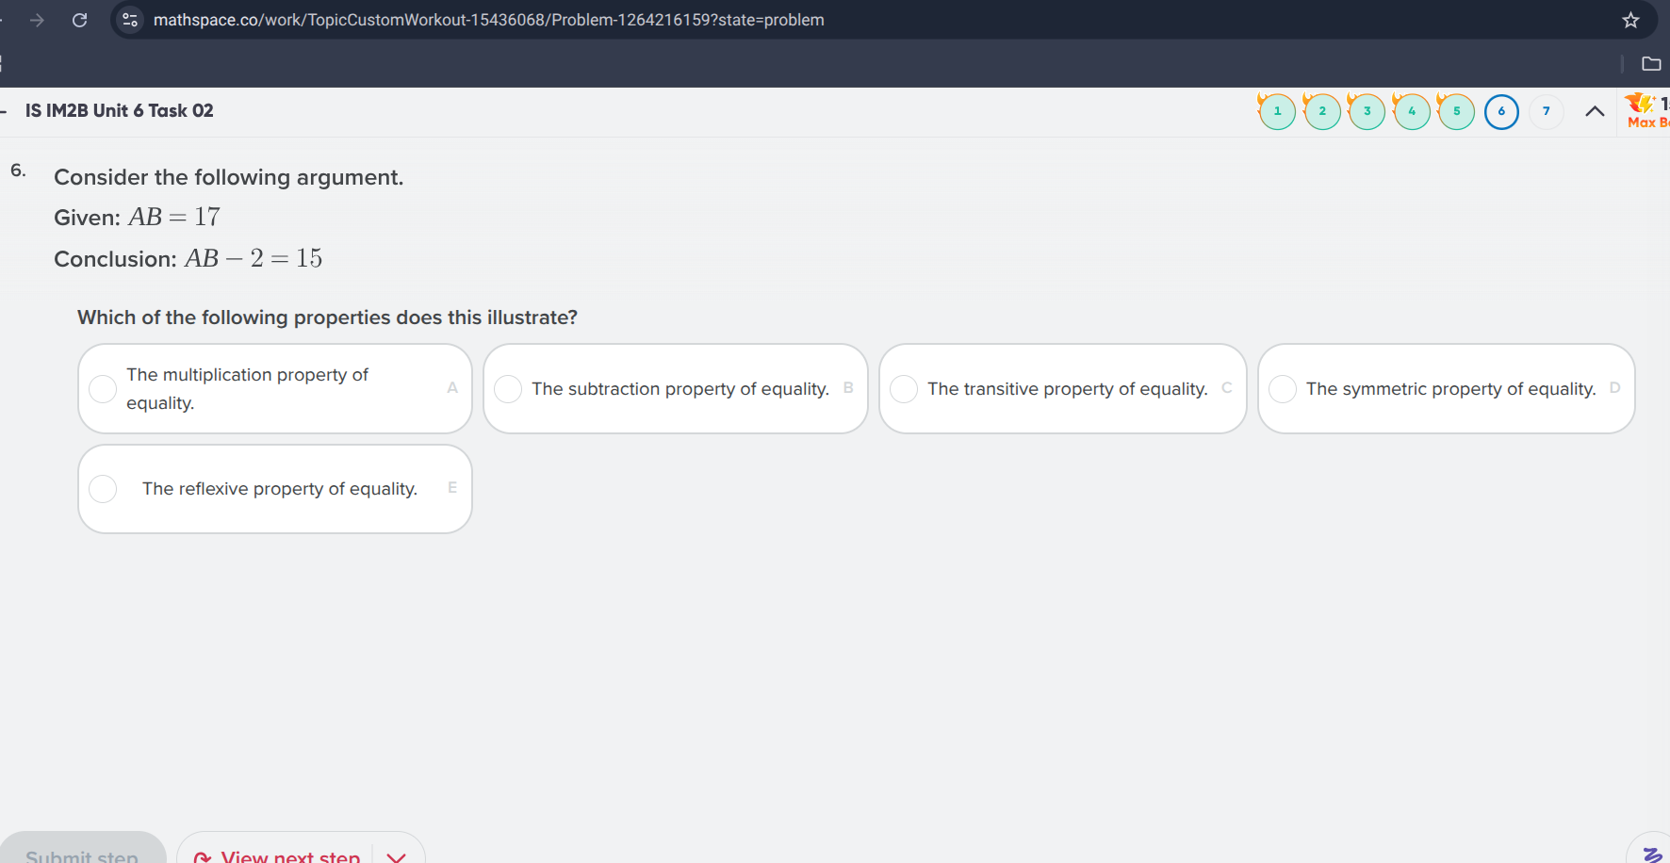This screenshot has height=863, width=1670.
Task: Open the purple help widget icon
Action: point(1652,853)
